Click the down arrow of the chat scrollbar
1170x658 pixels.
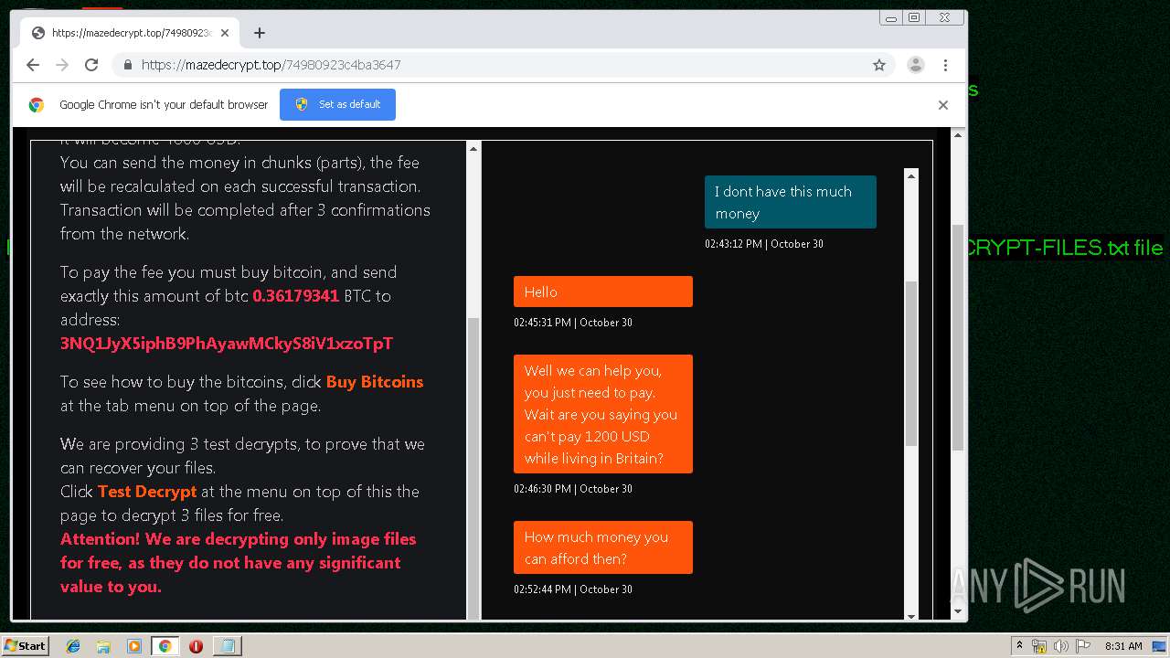point(911,614)
